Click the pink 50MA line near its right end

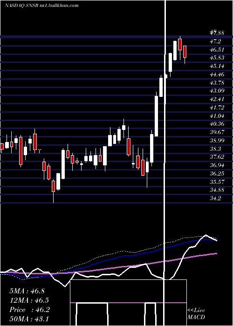[214, 254]
